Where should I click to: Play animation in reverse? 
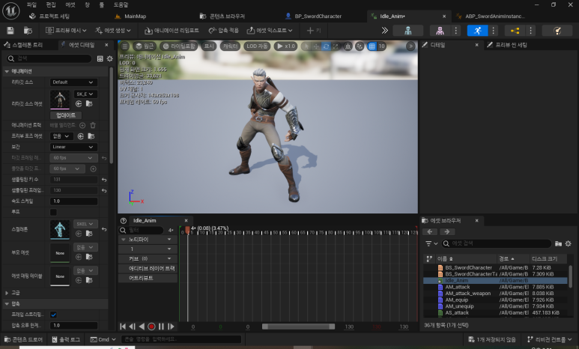tap(142, 327)
